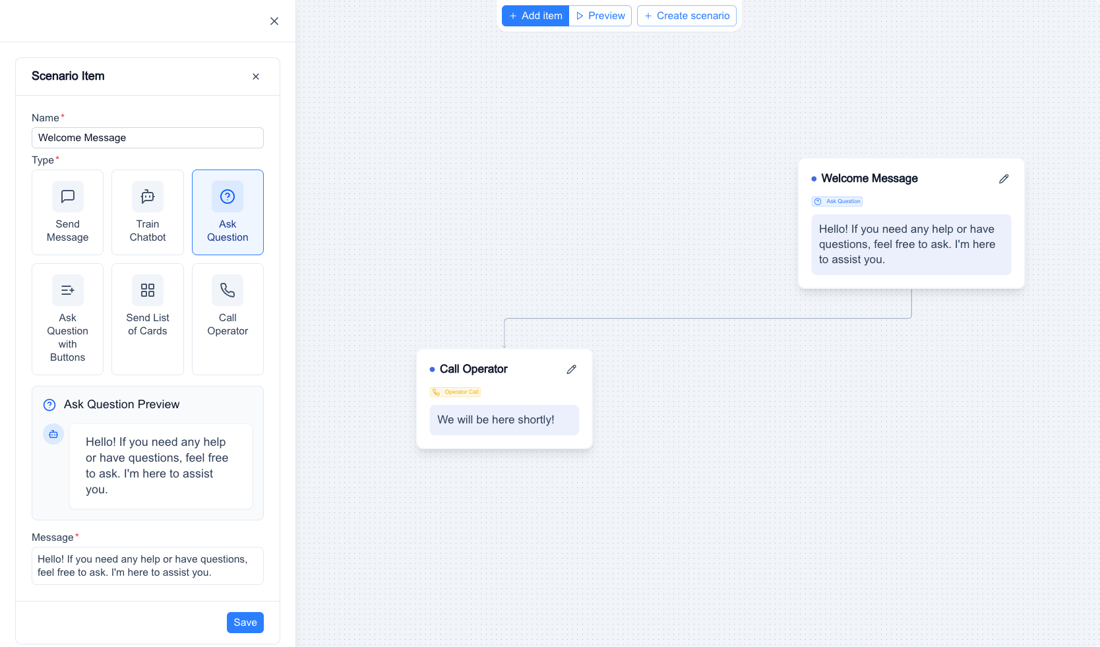
Task: Close the left drawer with the top X
Action: (274, 21)
